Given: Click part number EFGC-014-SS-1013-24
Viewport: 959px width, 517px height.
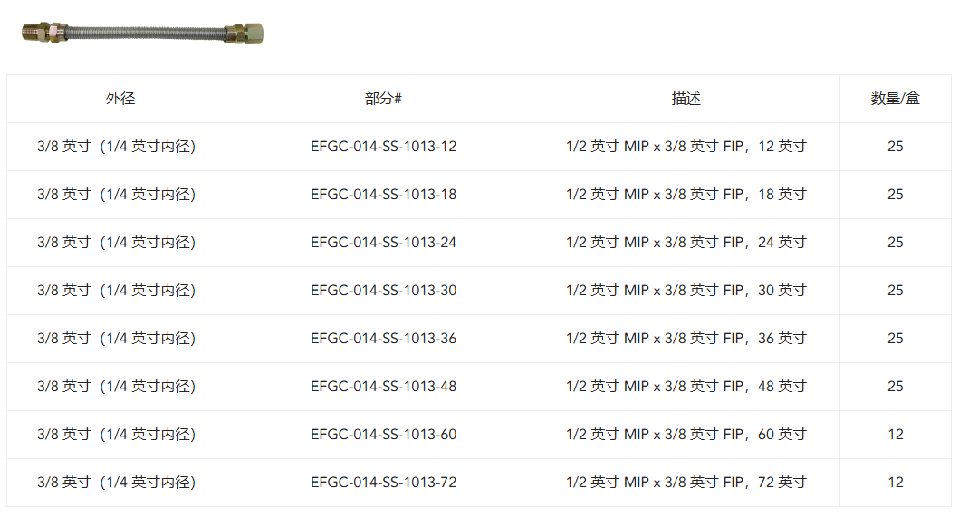Looking at the screenshot, I should [x=383, y=243].
